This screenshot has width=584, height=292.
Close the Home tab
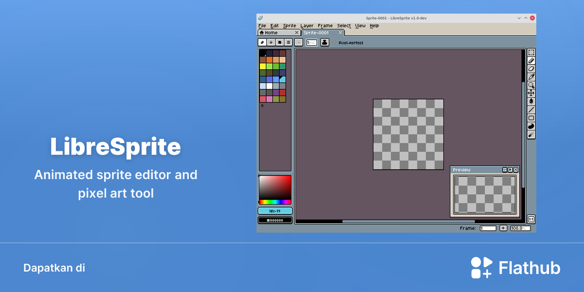296,33
